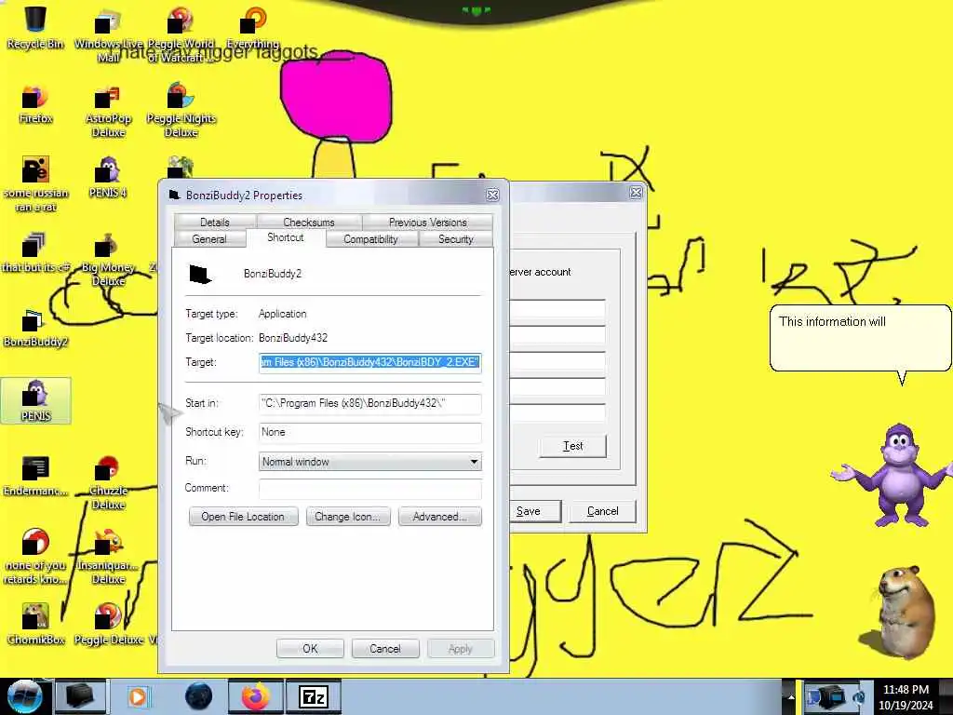Click into the Start in field

point(370,403)
